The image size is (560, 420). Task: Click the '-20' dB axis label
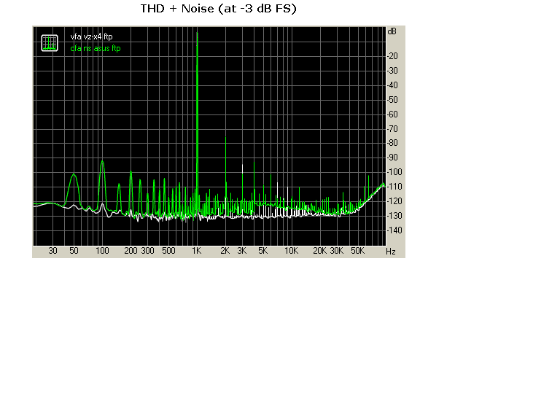[x=392, y=56]
